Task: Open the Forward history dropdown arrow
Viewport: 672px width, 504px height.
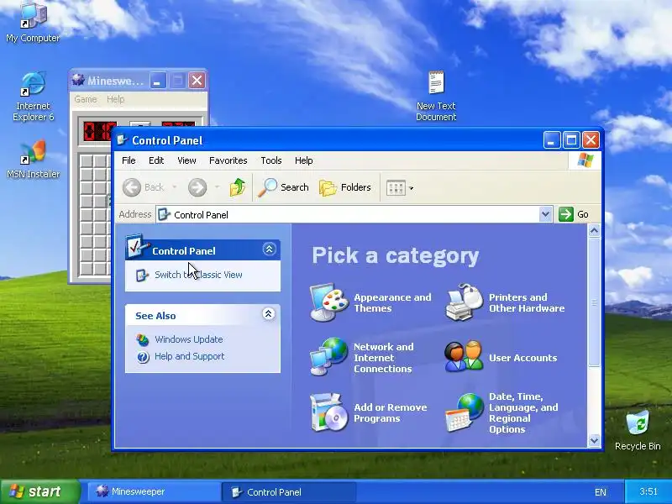Action: point(217,187)
